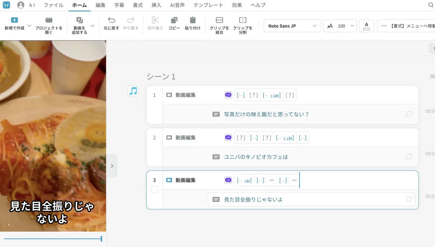The height and width of the screenshot is (247, 435).
Task: Open the font size 100 dropdown
Action: (x=340, y=26)
